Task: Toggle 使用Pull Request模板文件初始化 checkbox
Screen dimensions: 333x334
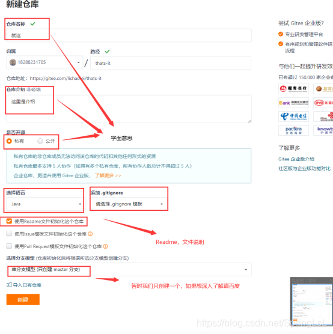Action: pos(9,246)
